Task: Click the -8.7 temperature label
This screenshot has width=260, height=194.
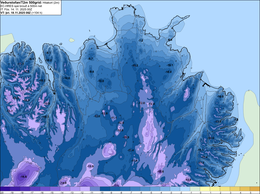Action: pos(90,59)
